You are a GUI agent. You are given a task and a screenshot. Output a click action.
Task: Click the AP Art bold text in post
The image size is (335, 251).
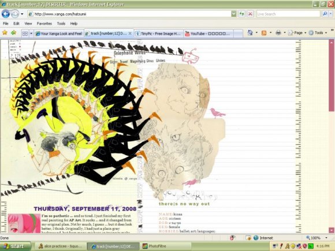75,220
